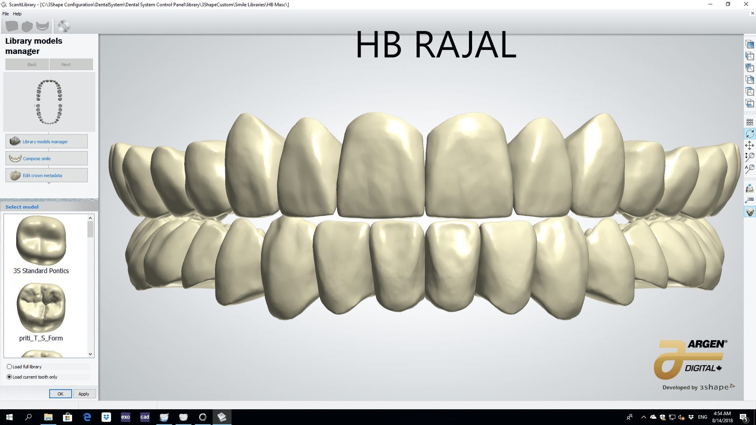Open the Help menu

click(17, 14)
